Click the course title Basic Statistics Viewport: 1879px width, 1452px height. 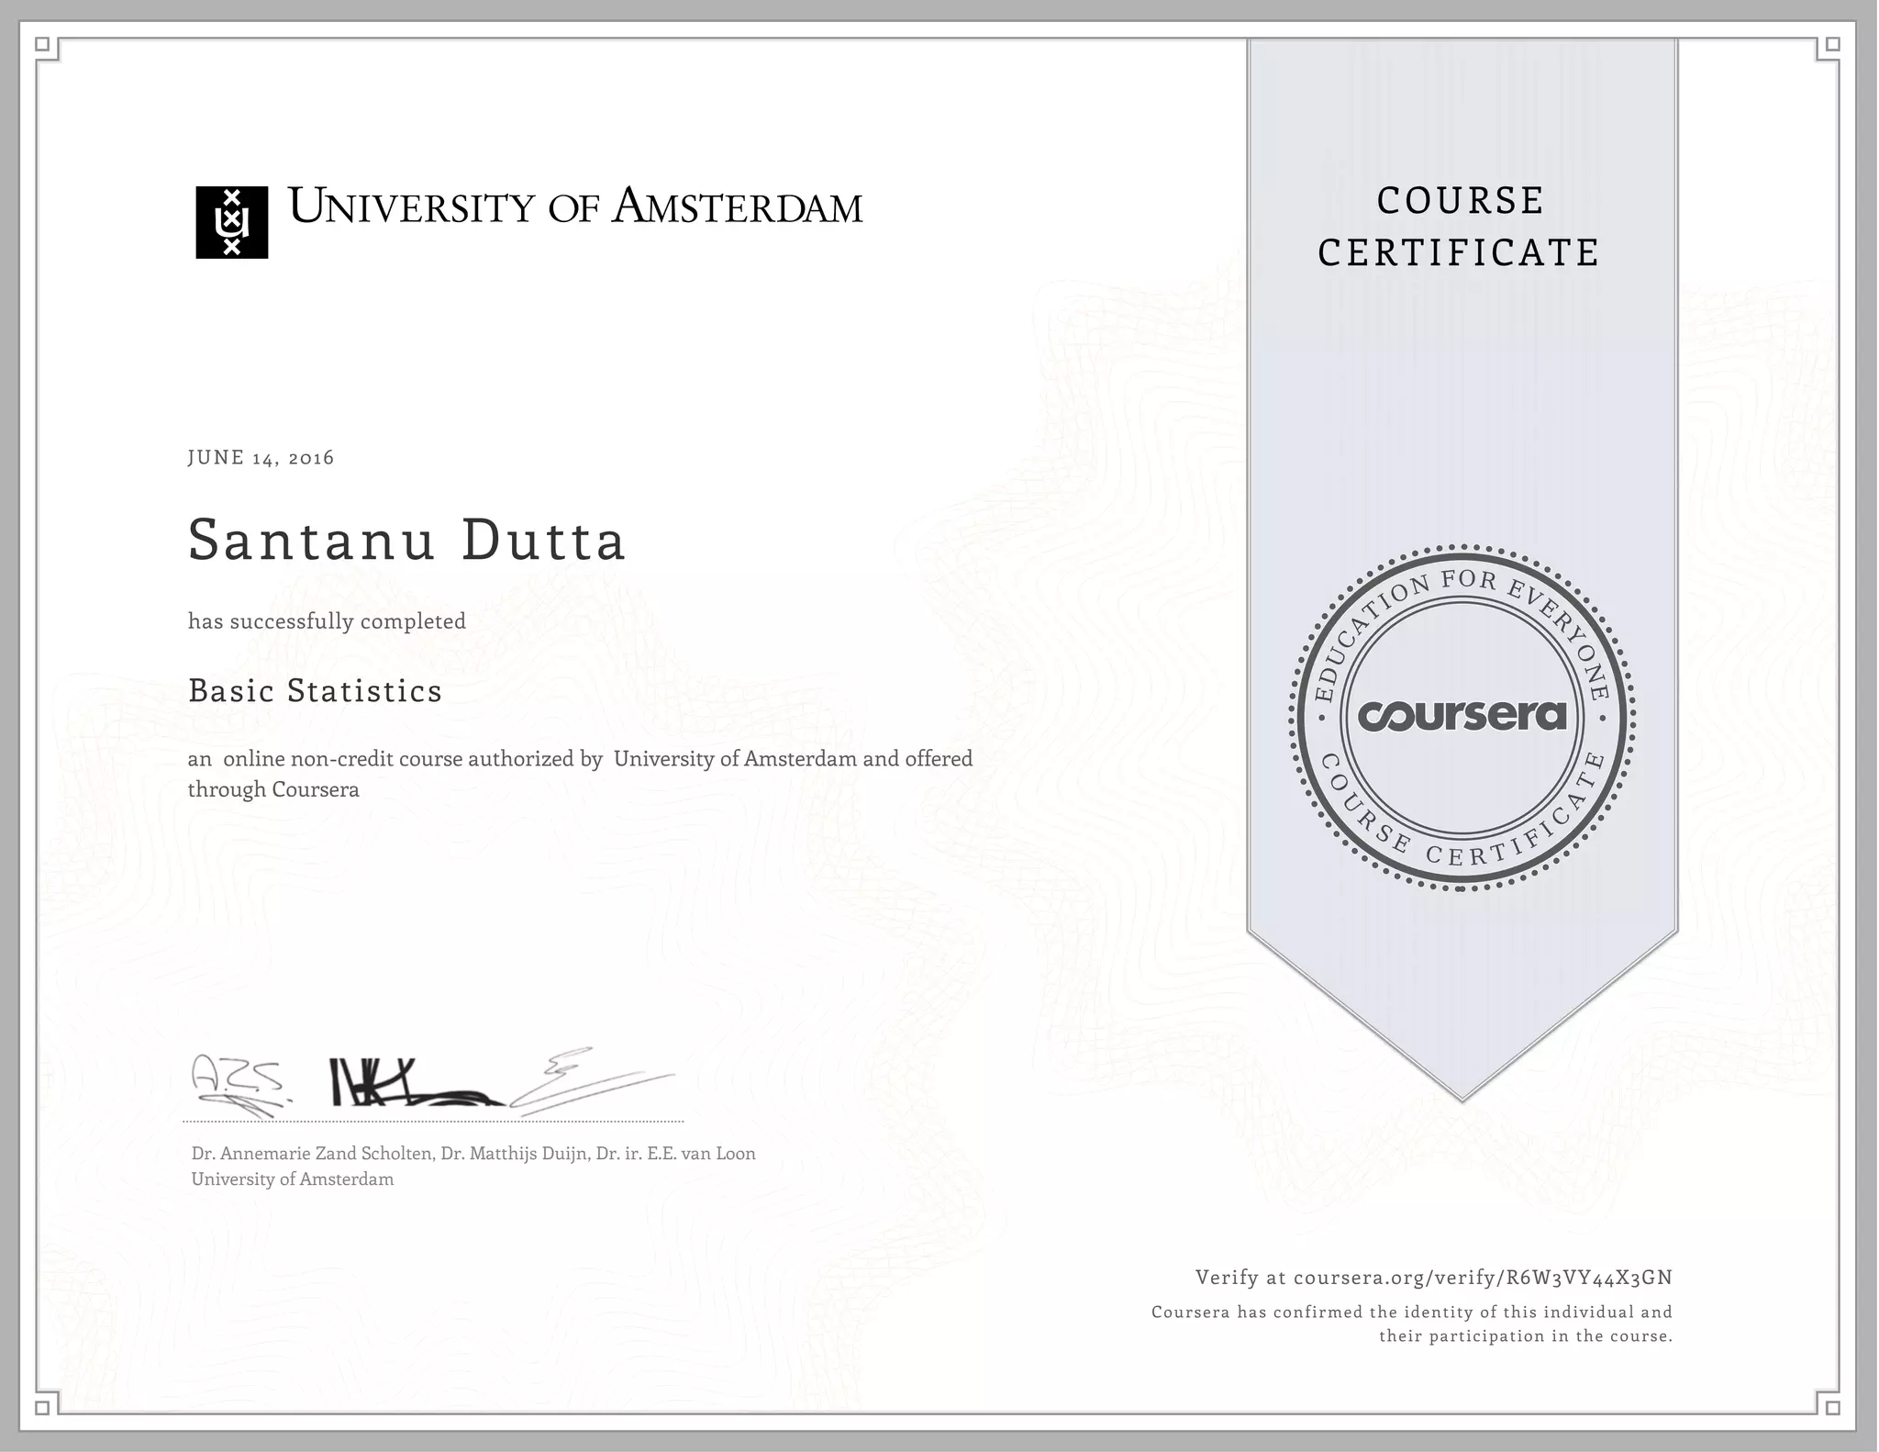[315, 690]
